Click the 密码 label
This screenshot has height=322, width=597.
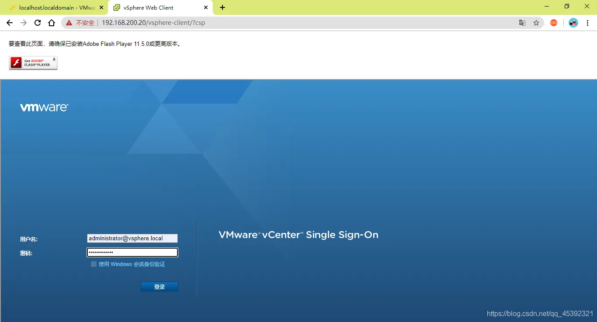[x=26, y=253]
